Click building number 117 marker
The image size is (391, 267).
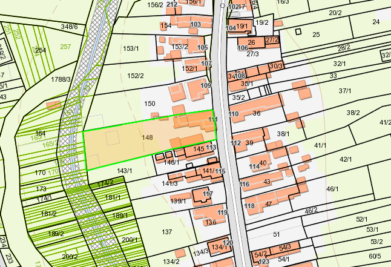(x=208, y=194)
